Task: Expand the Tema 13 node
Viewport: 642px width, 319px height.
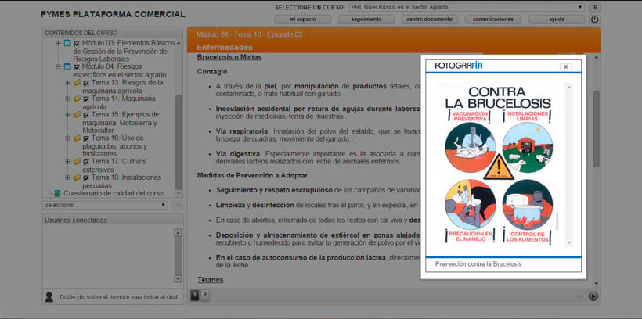Action: (x=67, y=83)
